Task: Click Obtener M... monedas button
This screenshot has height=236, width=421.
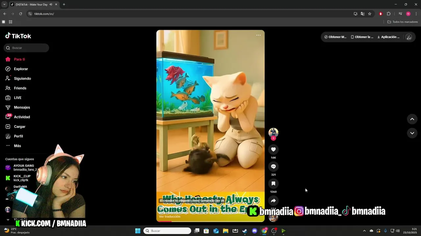Action: pyautogui.click(x=335, y=37)
